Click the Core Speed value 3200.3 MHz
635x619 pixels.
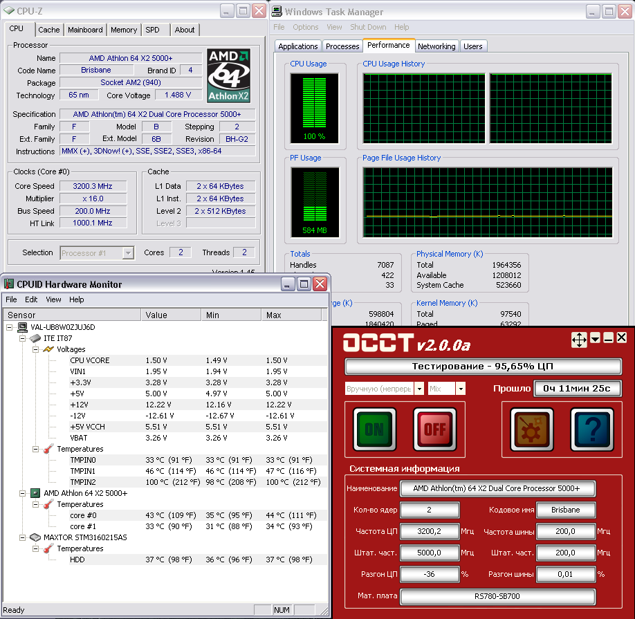pyautogui.click(x=93, y=186)
